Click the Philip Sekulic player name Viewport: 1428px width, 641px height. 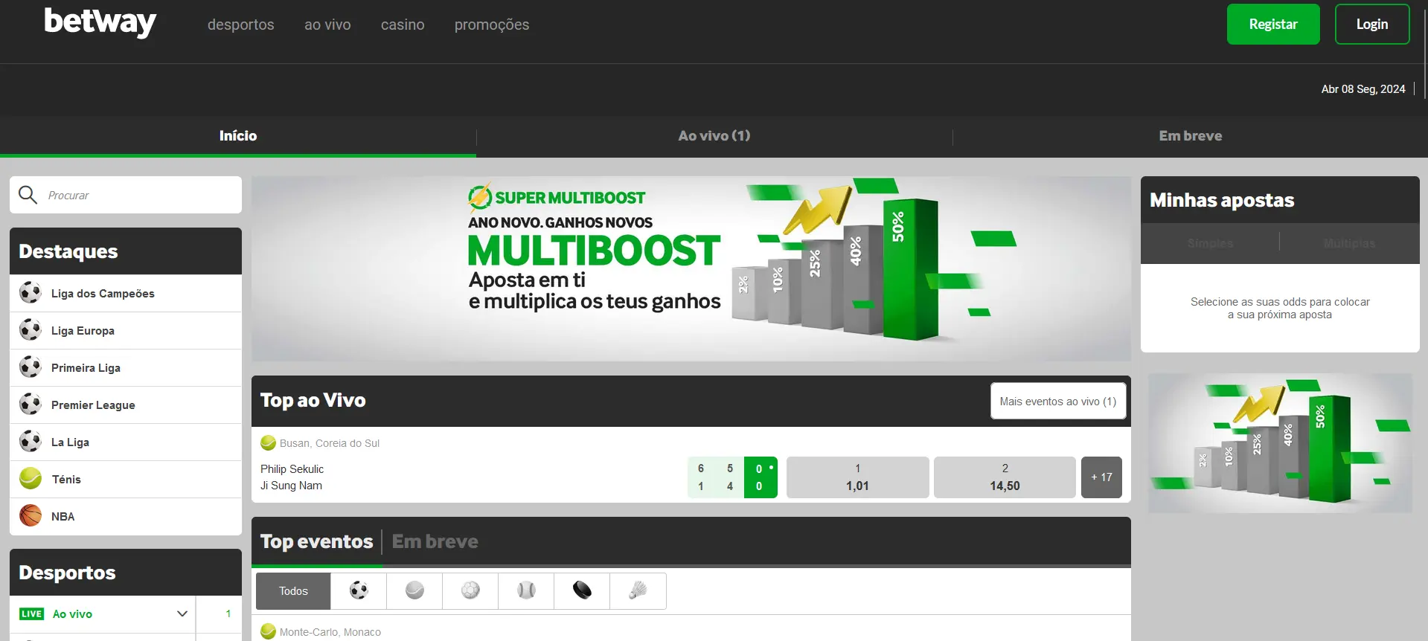tap(292, 469)
